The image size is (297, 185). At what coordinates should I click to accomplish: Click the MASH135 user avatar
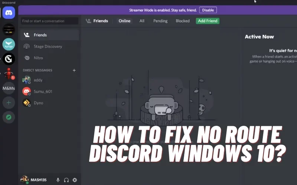pyautogui.click(x=25, y=179)
